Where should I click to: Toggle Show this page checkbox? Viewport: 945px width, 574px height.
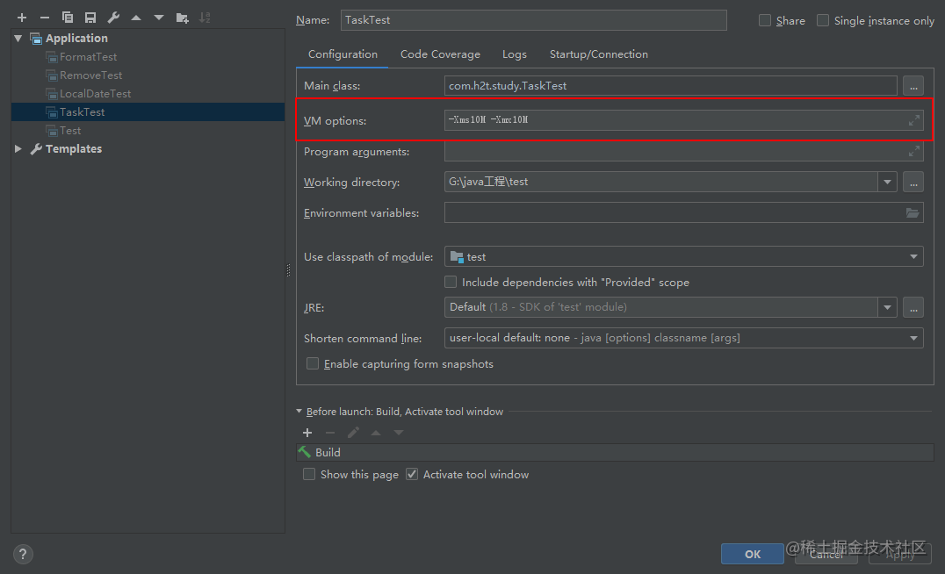[x=308, y=474]
